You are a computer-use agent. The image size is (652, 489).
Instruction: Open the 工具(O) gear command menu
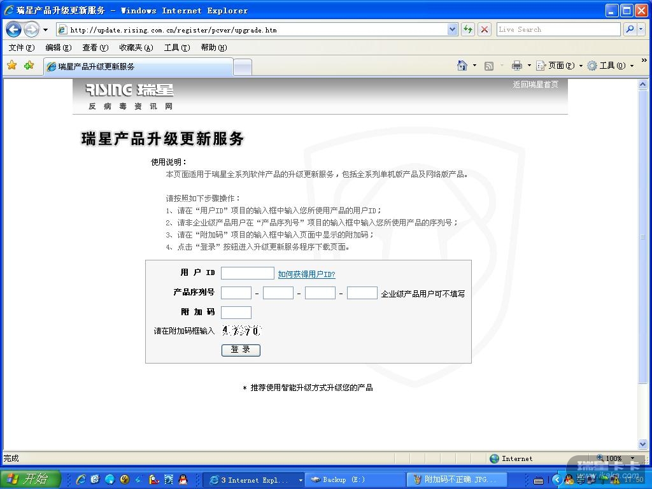[610, 66]
